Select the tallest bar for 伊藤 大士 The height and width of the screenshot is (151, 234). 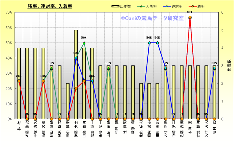click(76, 74)
